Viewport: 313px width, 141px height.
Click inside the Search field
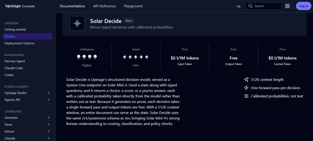(x=264, y=6)
